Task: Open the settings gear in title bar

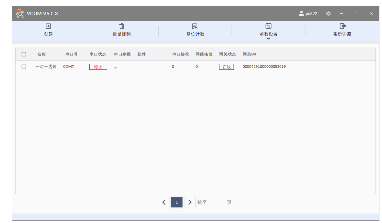Action: [x=328, y=14]
